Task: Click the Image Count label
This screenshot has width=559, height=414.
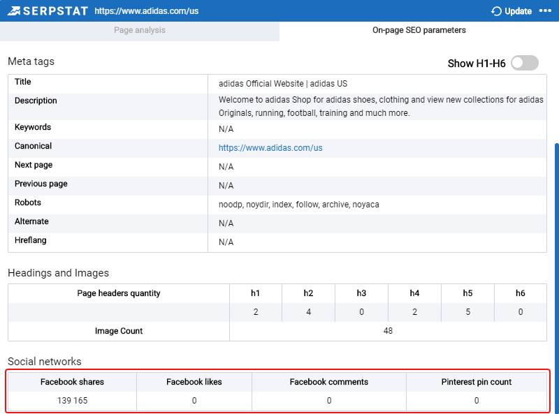Action: pyautogui.click(x=119, y=331)
